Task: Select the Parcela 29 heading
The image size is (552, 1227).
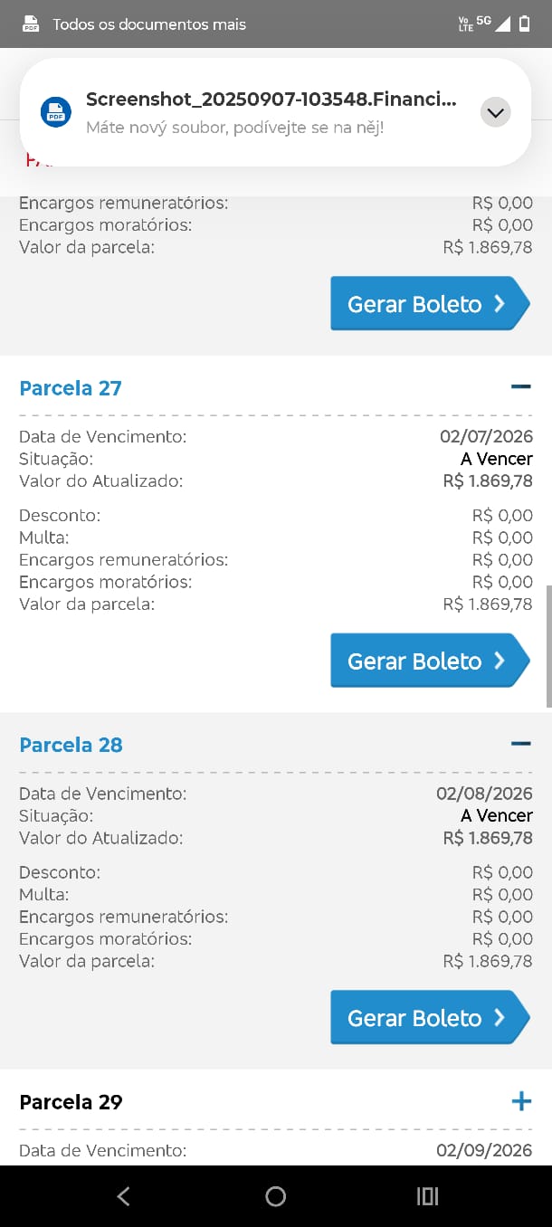Action: coord(71,1102)
